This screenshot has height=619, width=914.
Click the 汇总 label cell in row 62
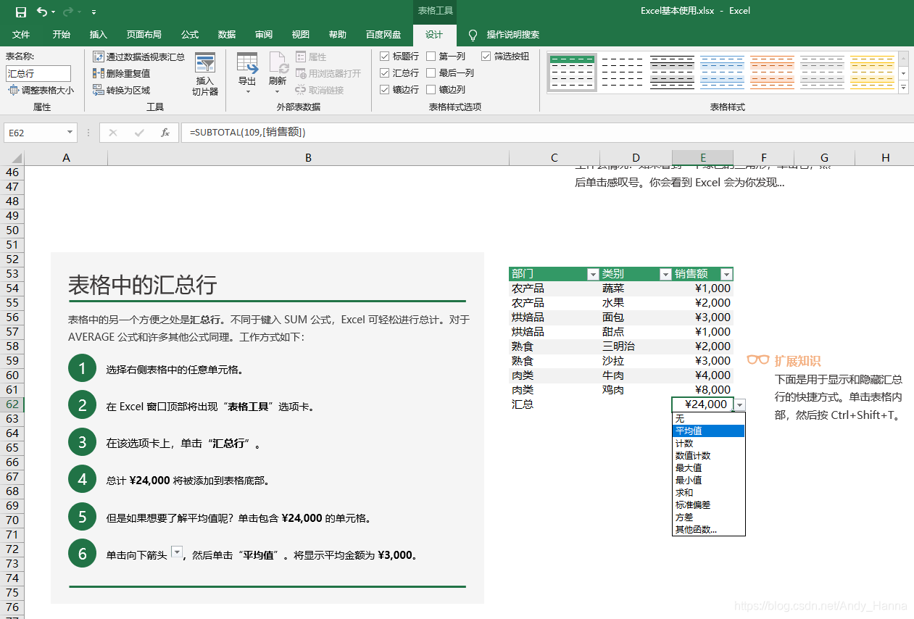[554, 404]
